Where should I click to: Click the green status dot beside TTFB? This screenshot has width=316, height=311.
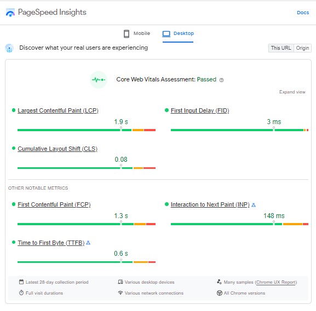(x=14, y=242)
